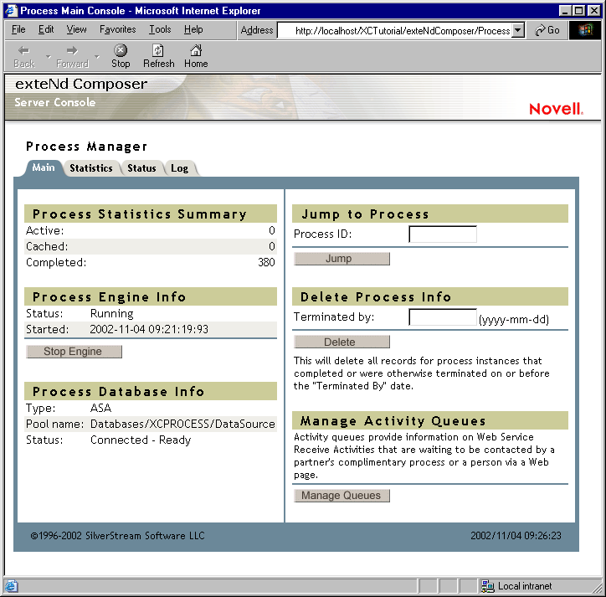Viewport: 606px width, 597px height.
Task: Click the Manage Queues button
Action: [x=342, y=496]
